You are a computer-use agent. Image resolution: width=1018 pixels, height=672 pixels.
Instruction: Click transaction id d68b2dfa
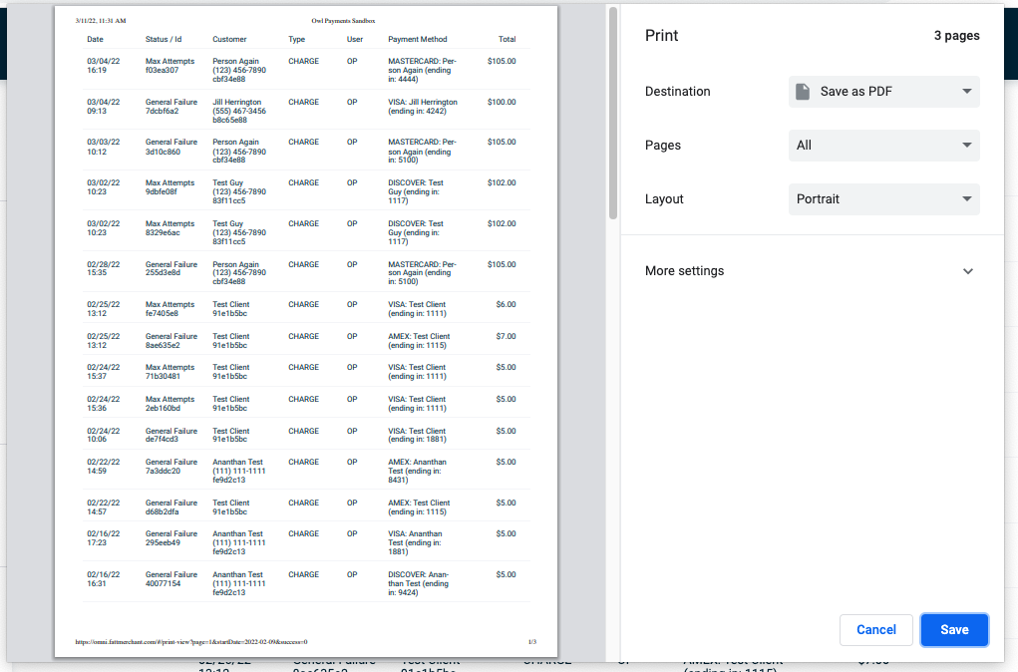[x=162, y=512]
